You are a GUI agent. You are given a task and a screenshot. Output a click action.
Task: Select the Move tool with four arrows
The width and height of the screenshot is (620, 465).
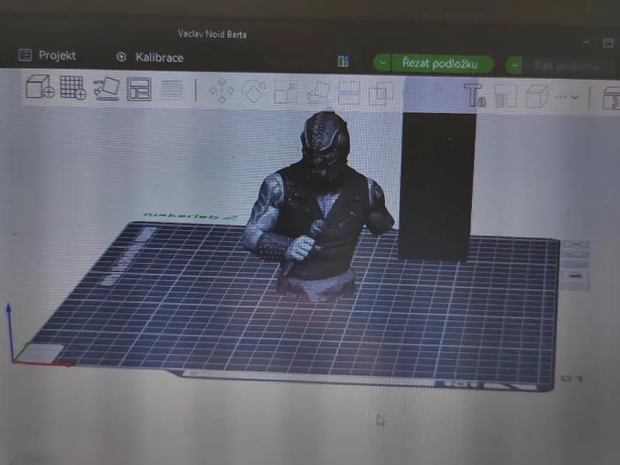(222, 91)
